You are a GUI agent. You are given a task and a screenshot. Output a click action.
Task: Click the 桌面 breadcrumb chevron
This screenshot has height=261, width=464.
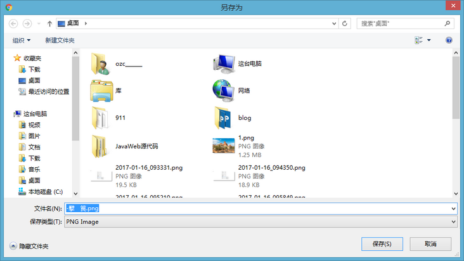[86, 23]
